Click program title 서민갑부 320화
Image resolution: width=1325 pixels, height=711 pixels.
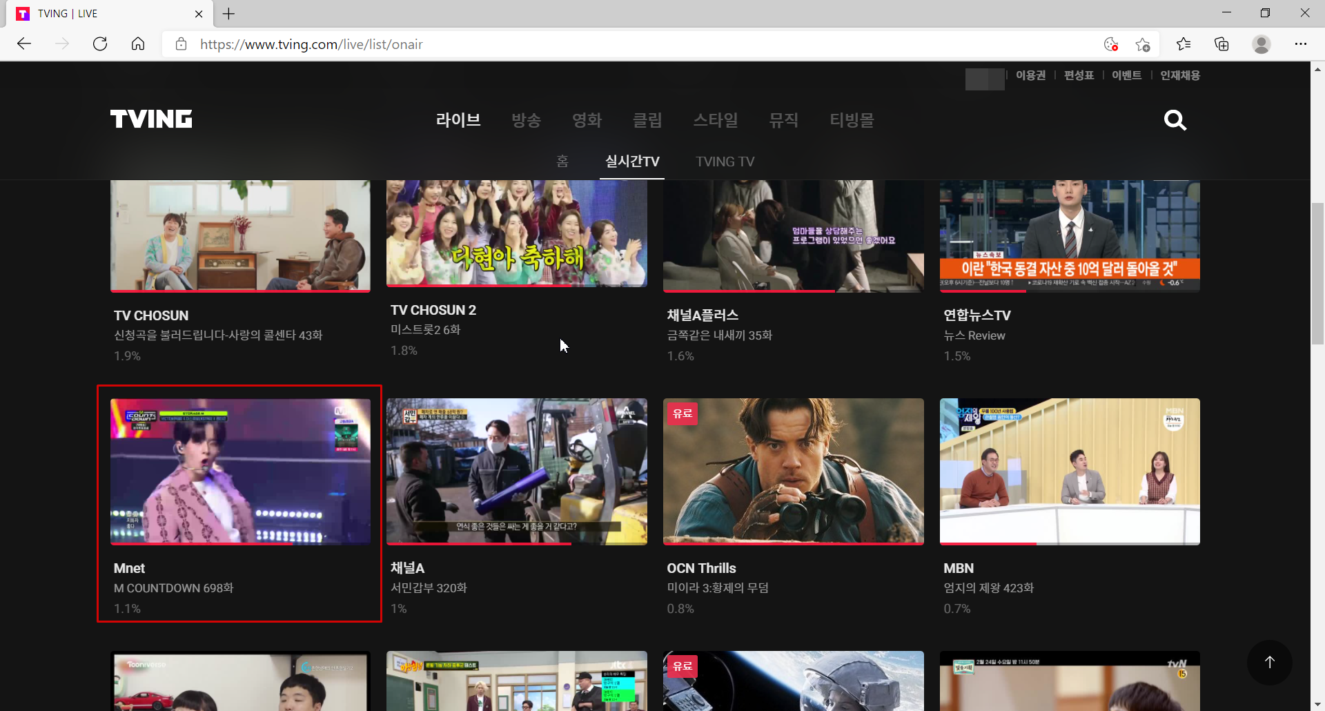point(429,588)
